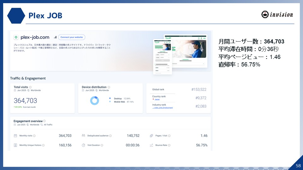Viewport: 303px width, 170px height.
Task: Click the All Traffic icon under Engagement overview
Action: point(42,125)
